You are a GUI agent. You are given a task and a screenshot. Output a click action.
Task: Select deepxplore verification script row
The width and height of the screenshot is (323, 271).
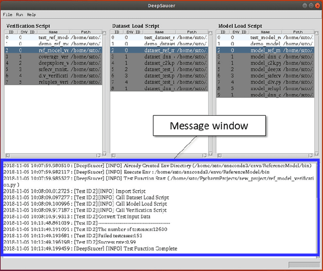[53, 63]
